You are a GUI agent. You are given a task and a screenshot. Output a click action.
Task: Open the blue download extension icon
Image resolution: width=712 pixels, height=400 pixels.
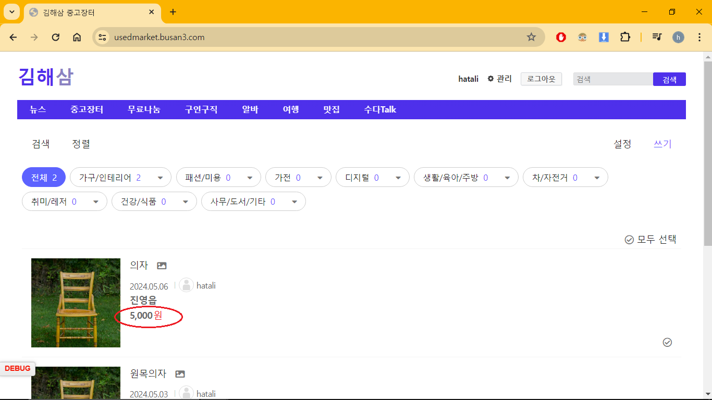604,37
